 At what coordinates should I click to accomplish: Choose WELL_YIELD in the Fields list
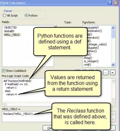12,35
